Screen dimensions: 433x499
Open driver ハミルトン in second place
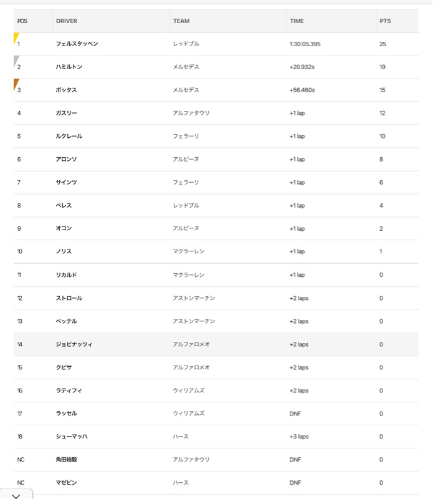(x=69, y=67)
